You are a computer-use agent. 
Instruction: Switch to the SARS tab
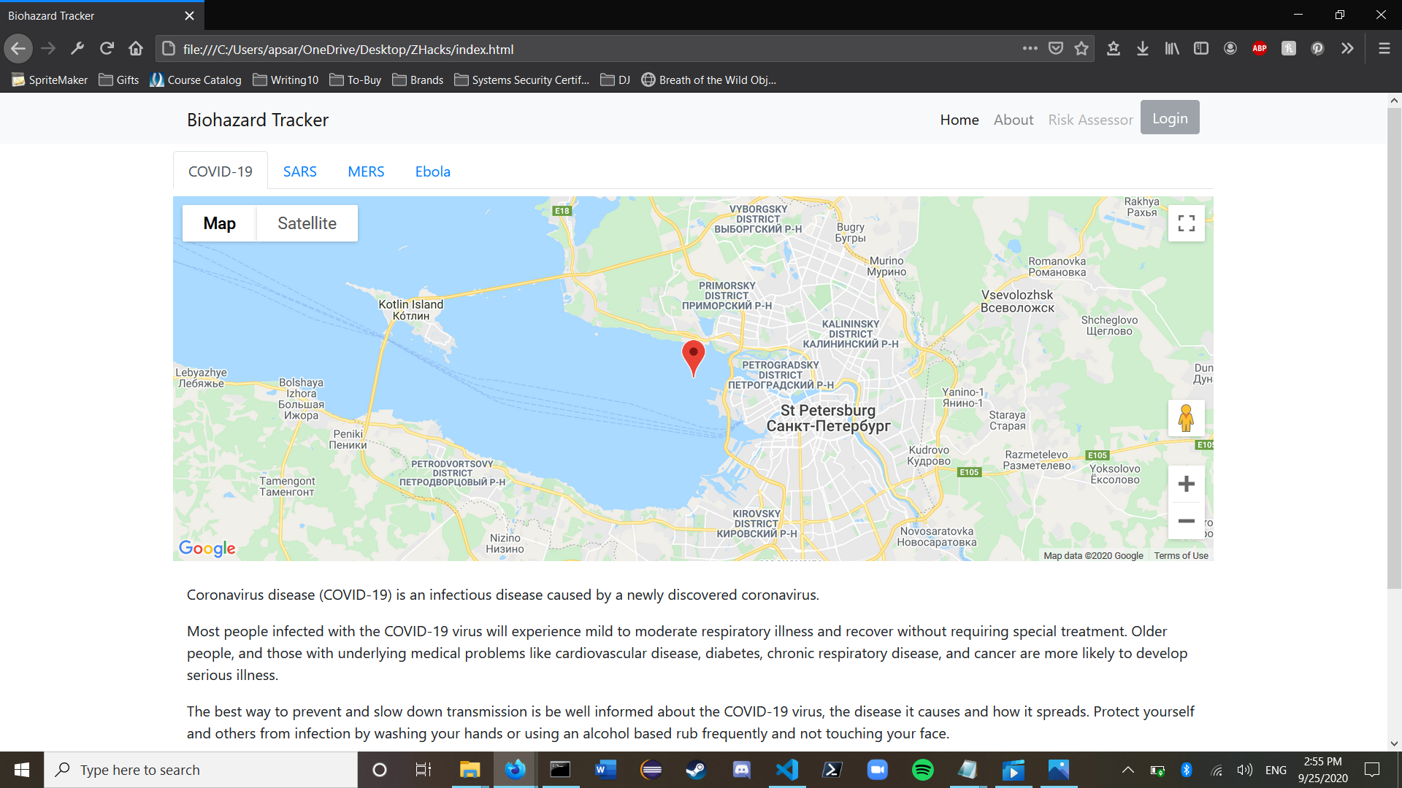[x=299, y=171]
